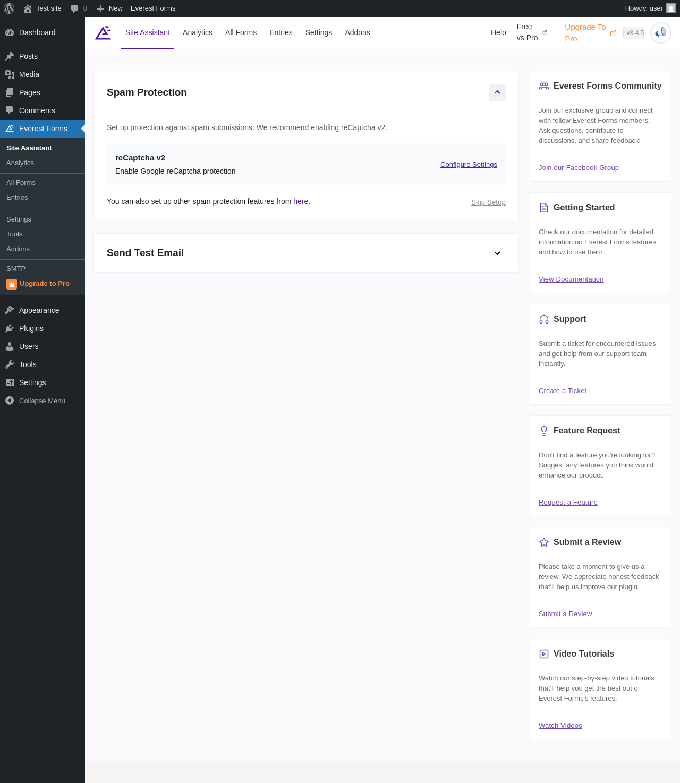Screen dimensions: 680x783
Task: Click Join our Facebook Group
Action: click(x=579, y=168)
